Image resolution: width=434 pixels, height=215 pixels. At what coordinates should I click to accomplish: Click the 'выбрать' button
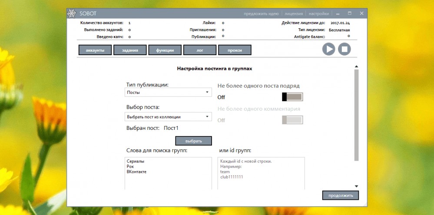[x=193, y=141]
